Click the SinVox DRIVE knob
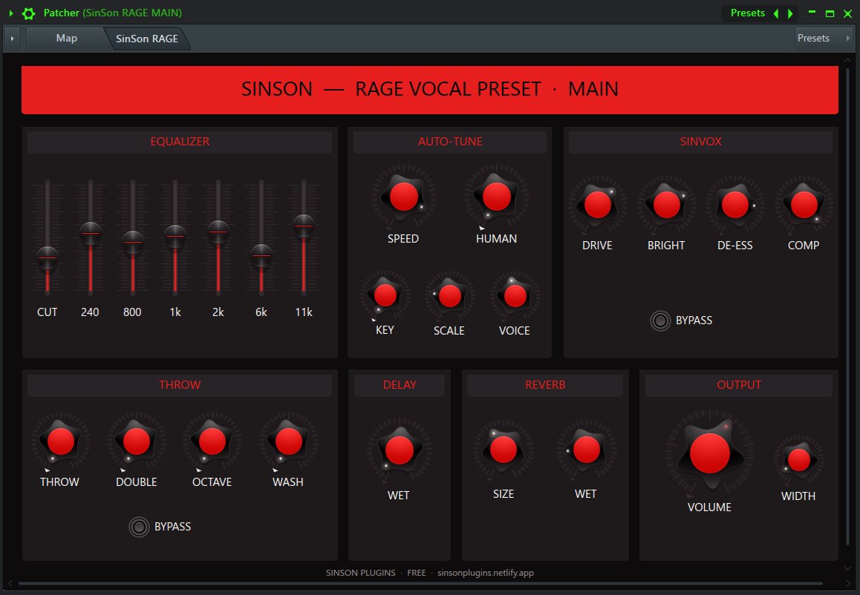Viewport: 860px width, 595px height. (x=597, y=205)
